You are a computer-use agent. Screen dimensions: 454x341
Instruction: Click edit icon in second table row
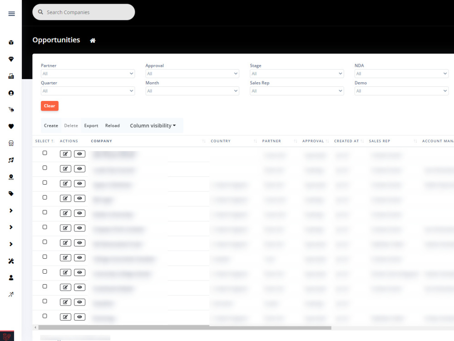pyautogui.click(x=65, y=169)
